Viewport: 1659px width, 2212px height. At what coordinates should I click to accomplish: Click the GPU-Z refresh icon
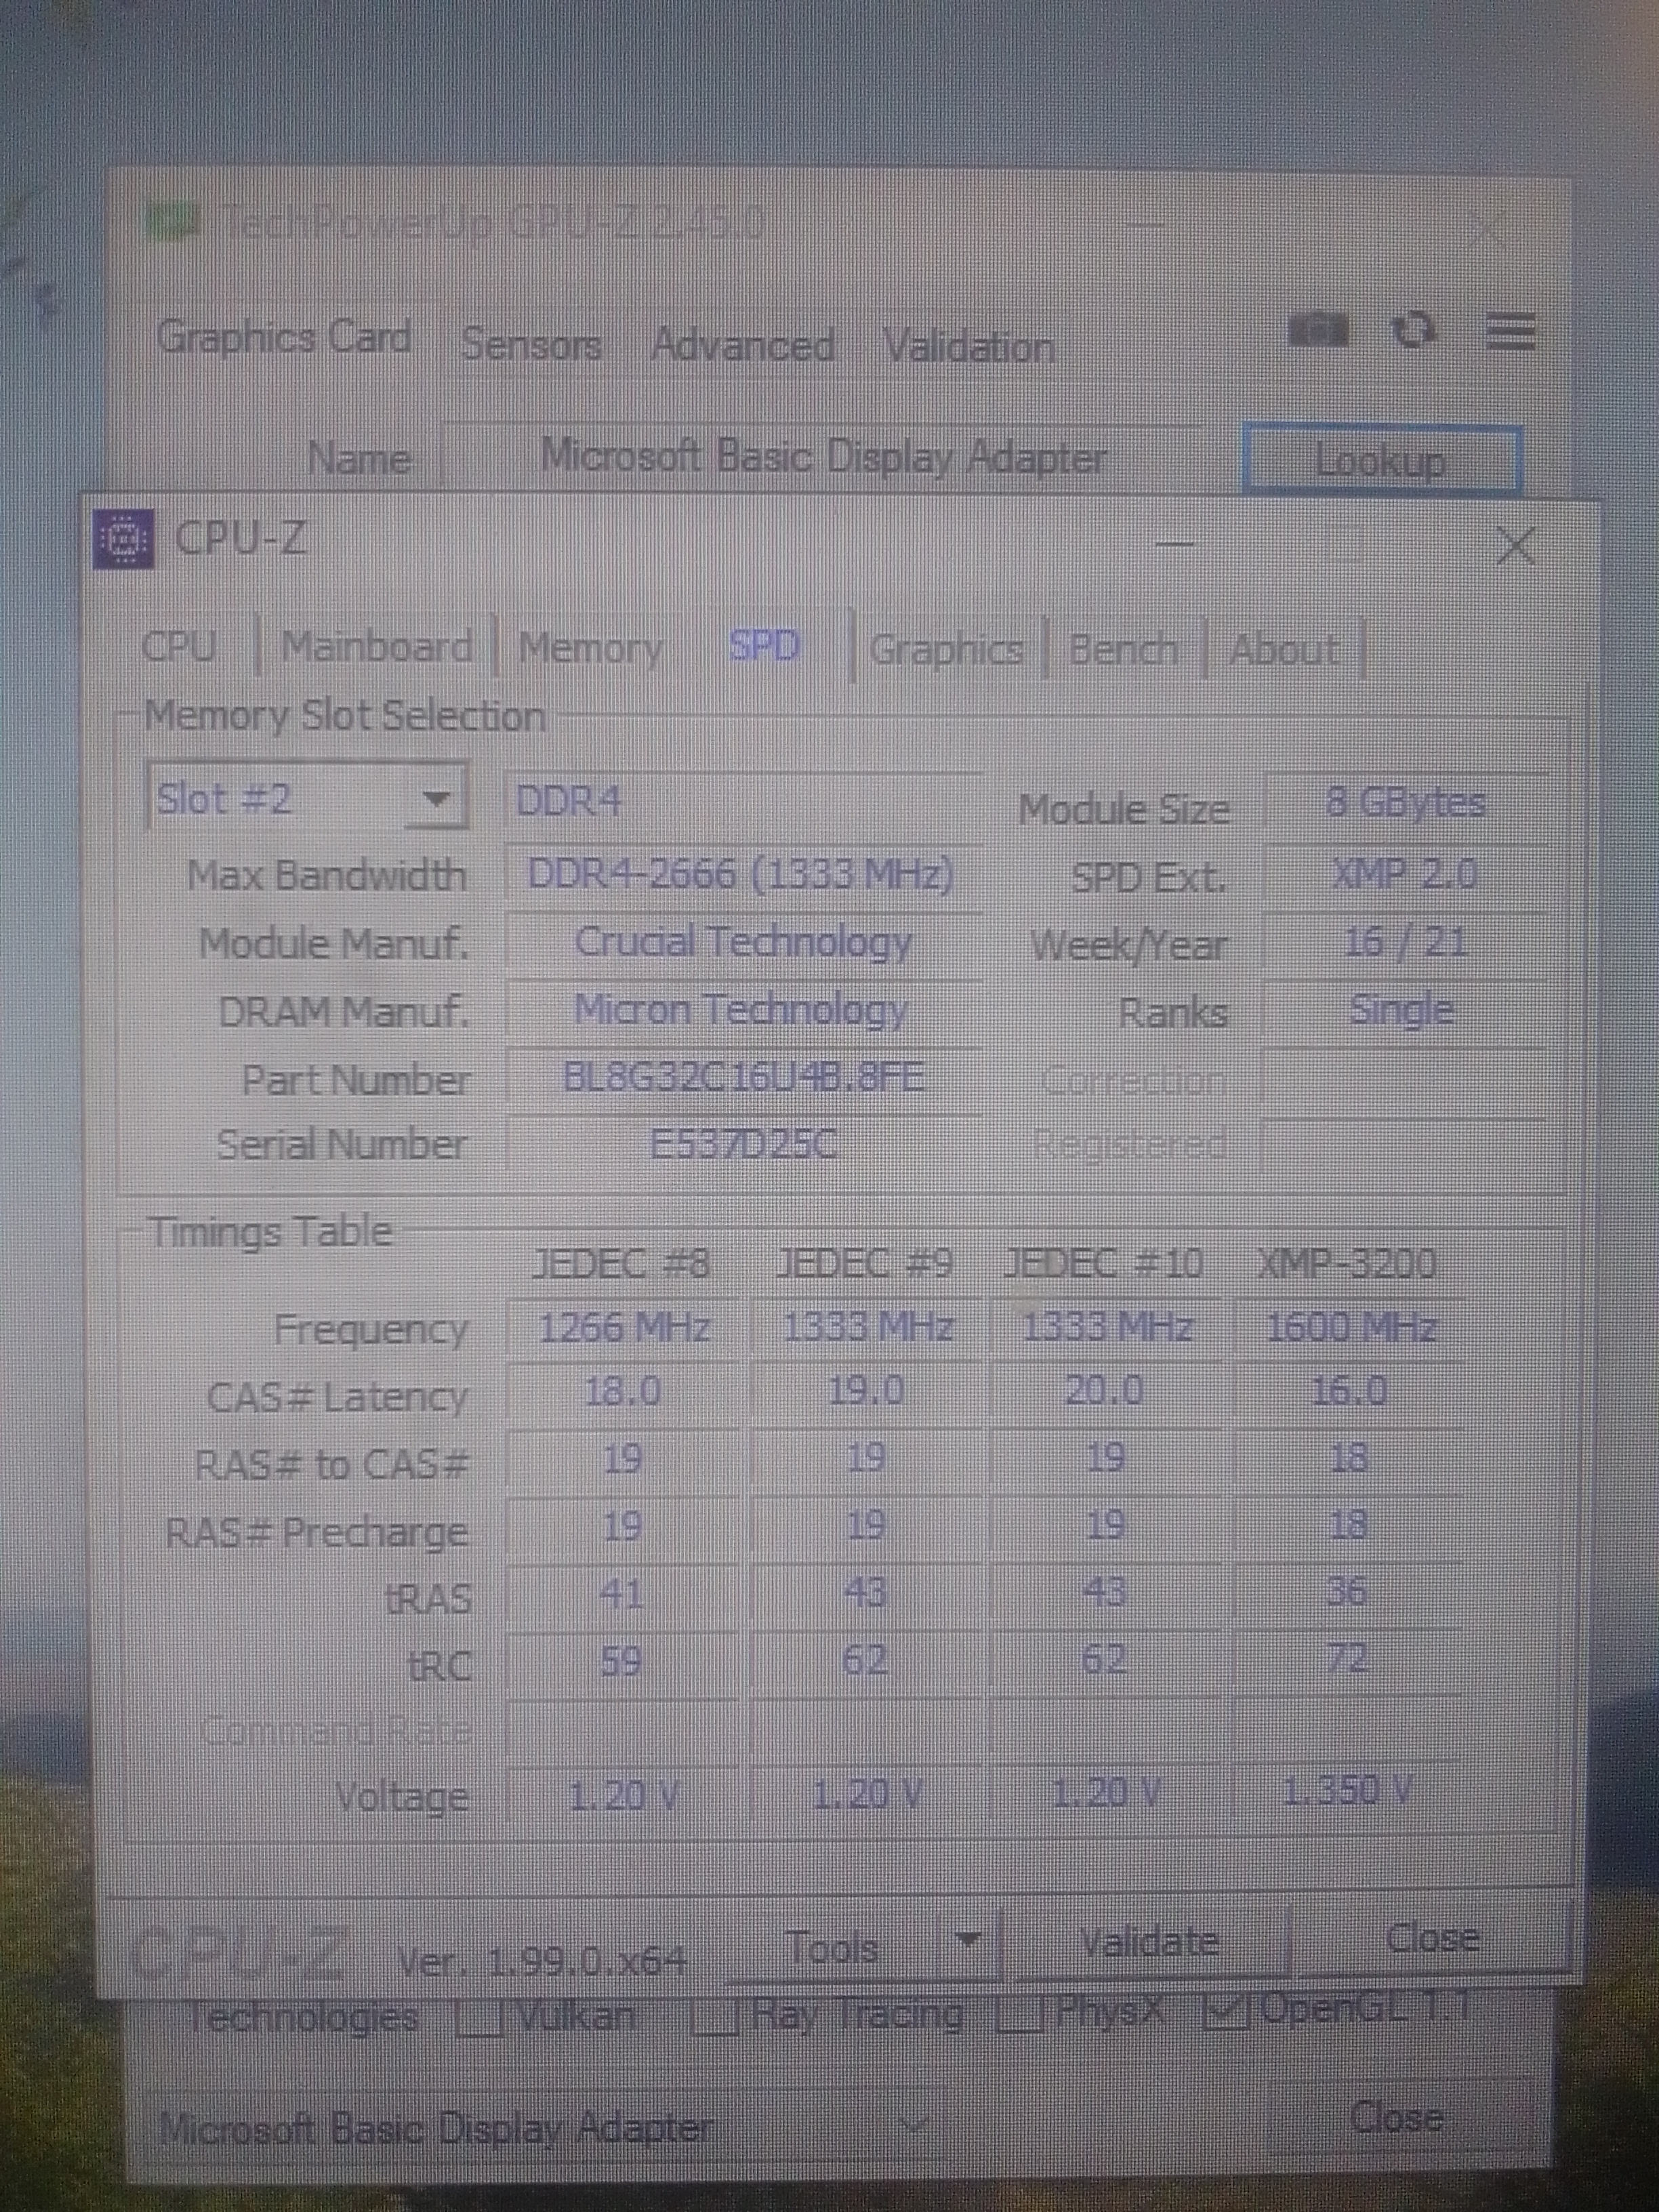[1415, 329]
